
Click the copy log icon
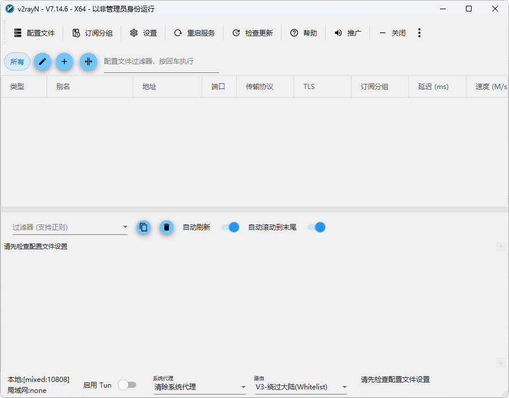(x=144, y=227)
